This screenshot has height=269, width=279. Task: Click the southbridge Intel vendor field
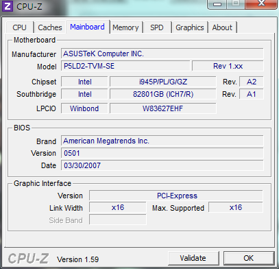[x=84, y=94]
